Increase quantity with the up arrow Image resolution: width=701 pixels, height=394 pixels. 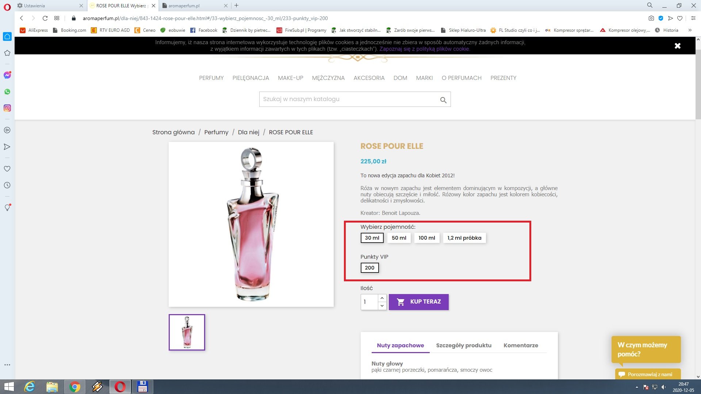(x=382, y=298)
